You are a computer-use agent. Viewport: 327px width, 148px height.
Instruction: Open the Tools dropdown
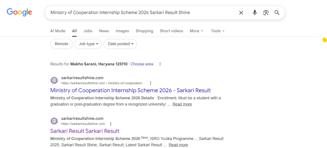[217, 31]
